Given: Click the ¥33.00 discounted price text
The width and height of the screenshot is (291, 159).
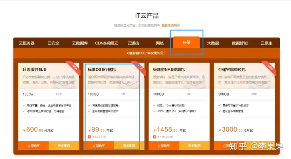Looking at the screenshot, I should tap(99, 137).
